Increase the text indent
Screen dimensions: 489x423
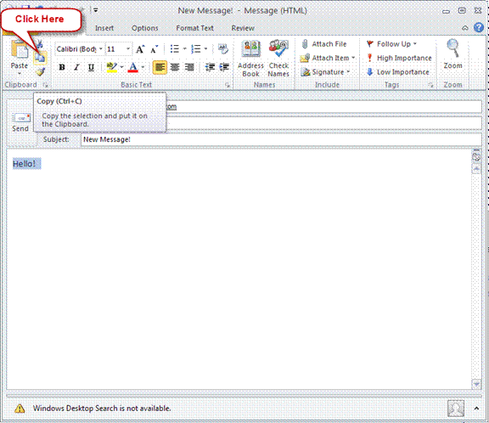224,67
